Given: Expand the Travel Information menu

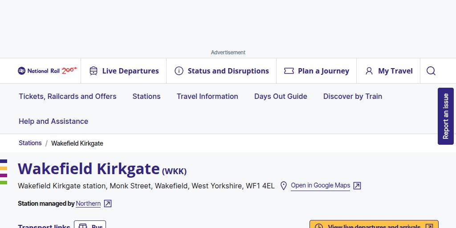Looking at the screenshot, I should pos(208,96).
